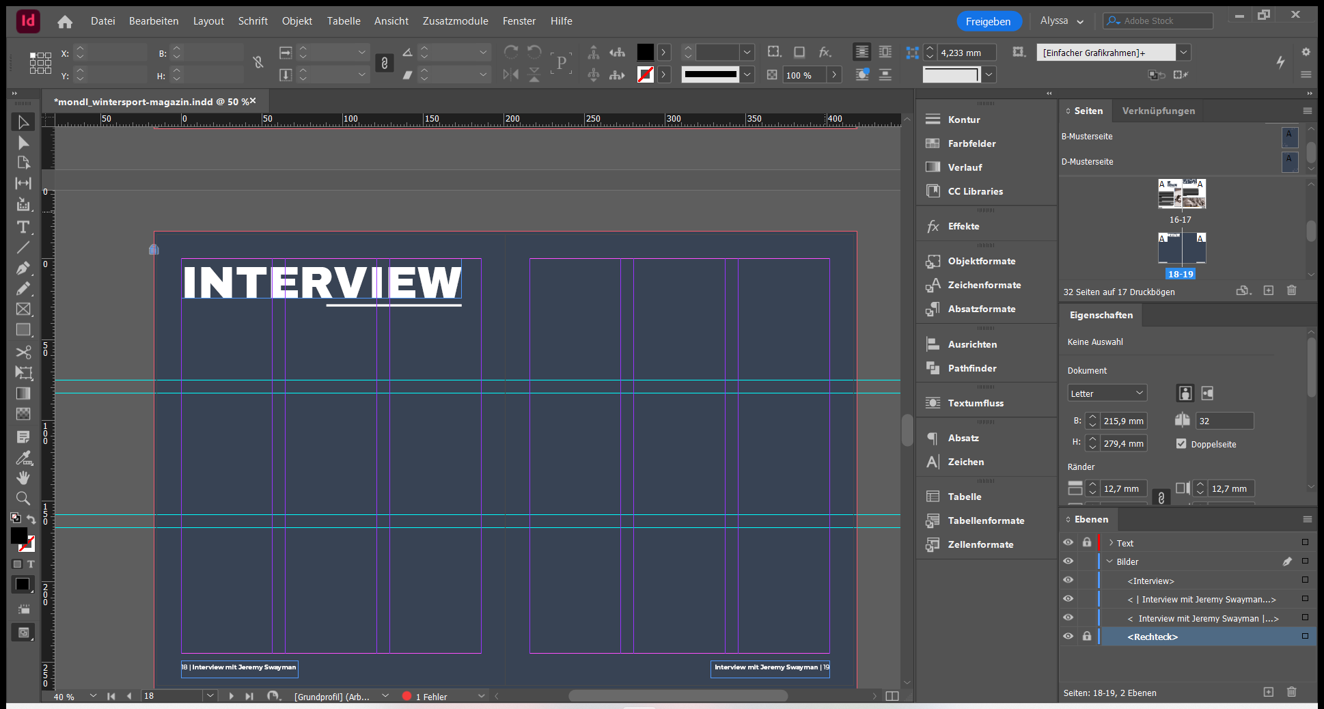Screen dimensions: 1324x709
Task: Select the Hand tool
Action: [23, 477]
